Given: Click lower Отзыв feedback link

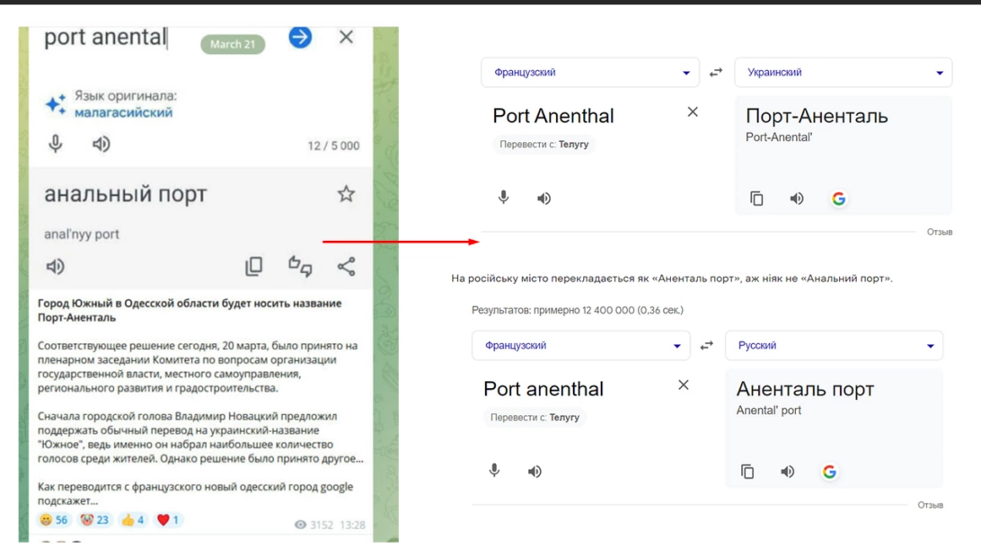Looking at the screenshot, I should pyautogui.click(x=931, y=504).
